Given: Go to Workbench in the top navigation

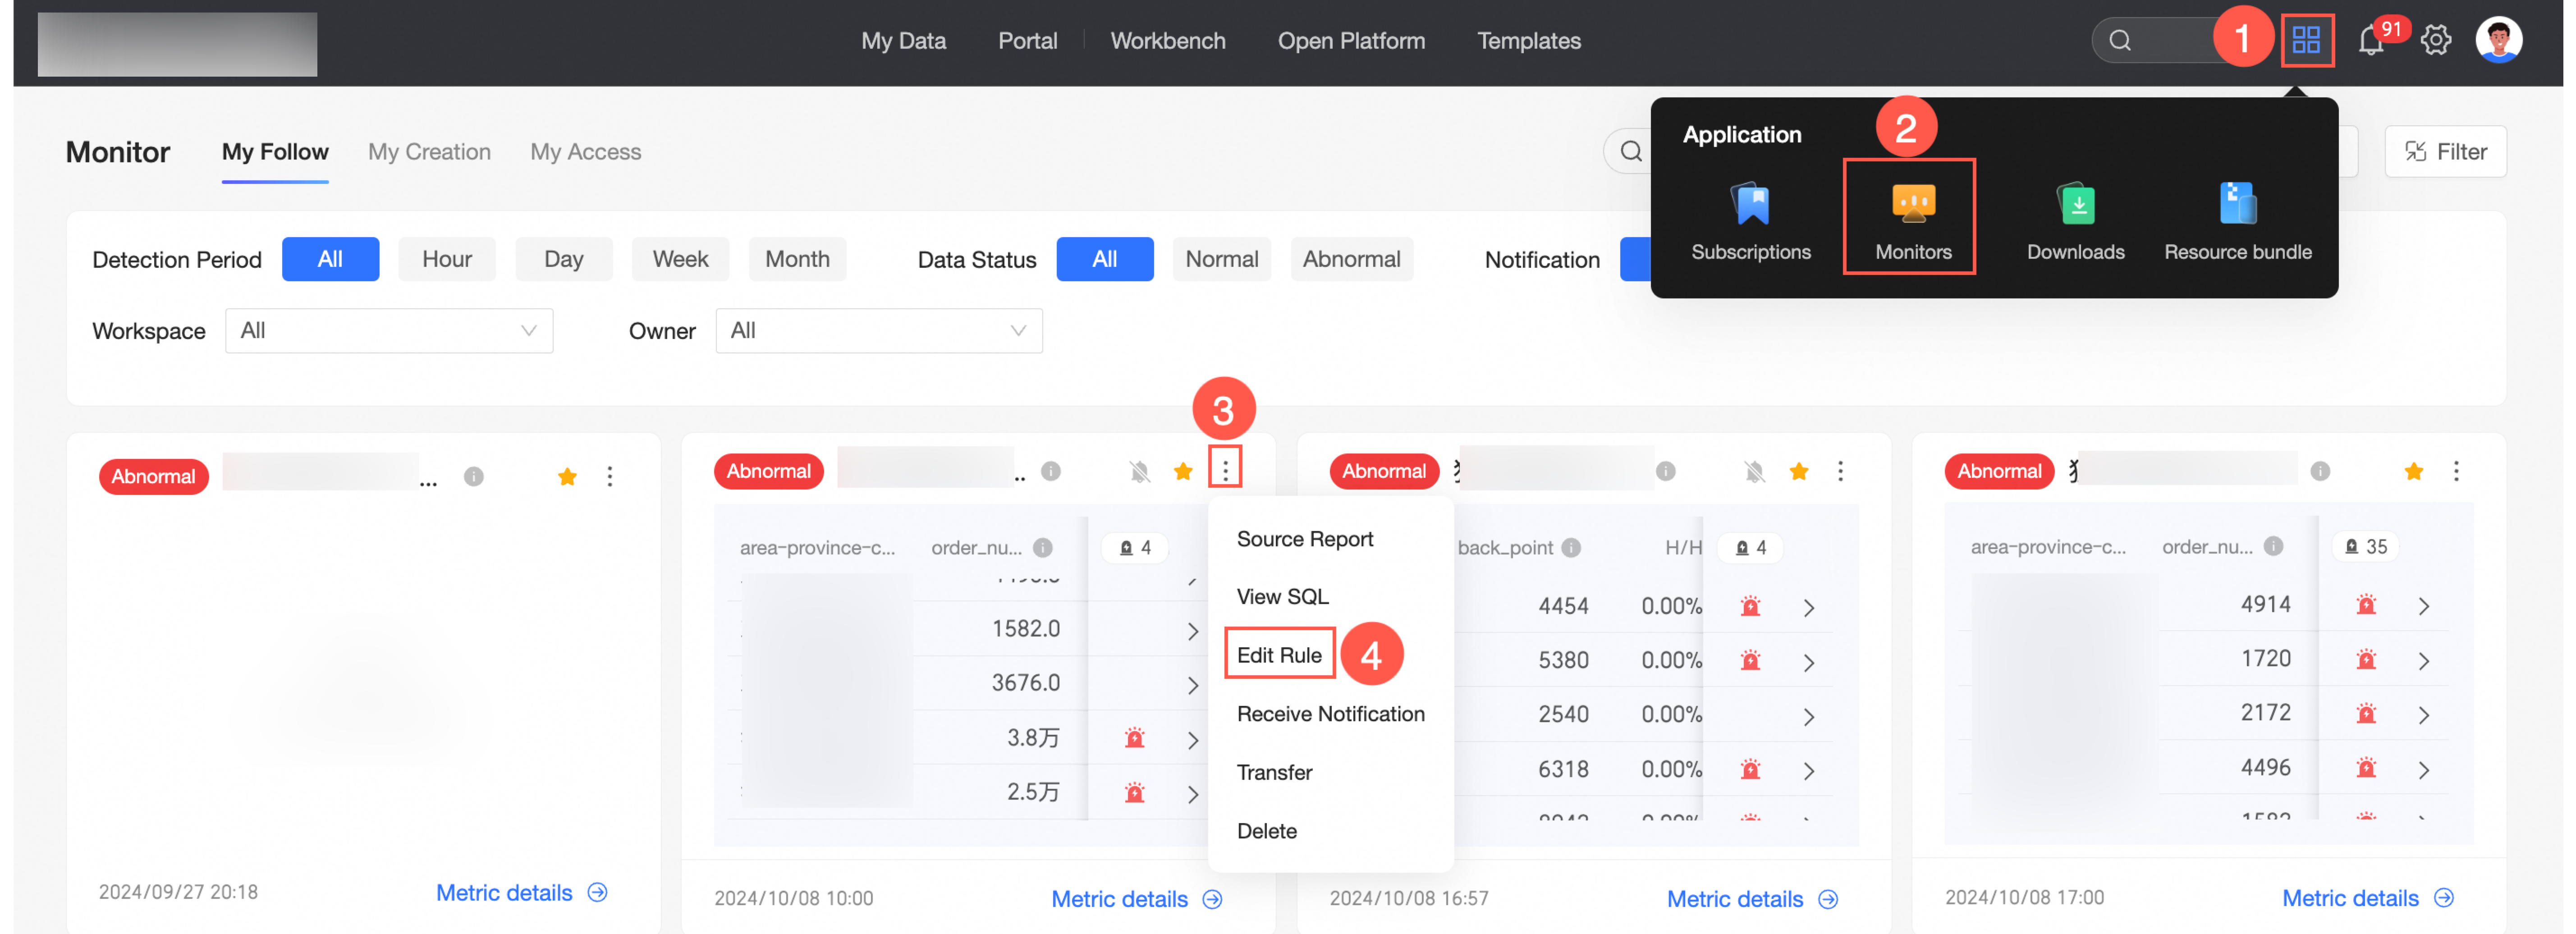Looking at the screenshot, I should click(x=1167, y=41).
